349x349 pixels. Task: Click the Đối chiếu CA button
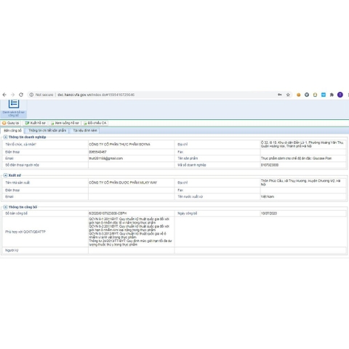point(95,123)
